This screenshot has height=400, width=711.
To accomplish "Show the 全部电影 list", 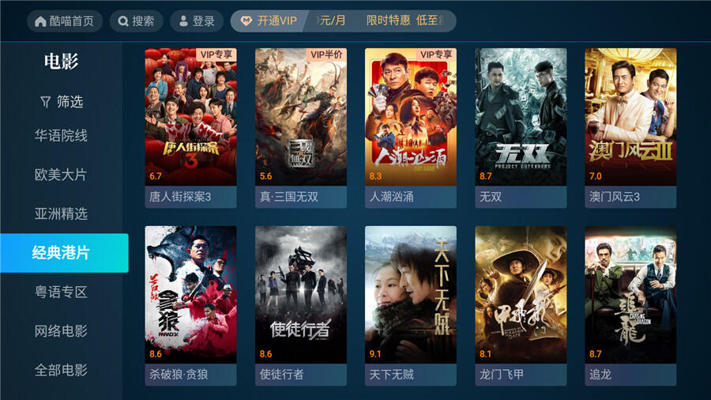I will pyautogui.click(x=61, y=370).
